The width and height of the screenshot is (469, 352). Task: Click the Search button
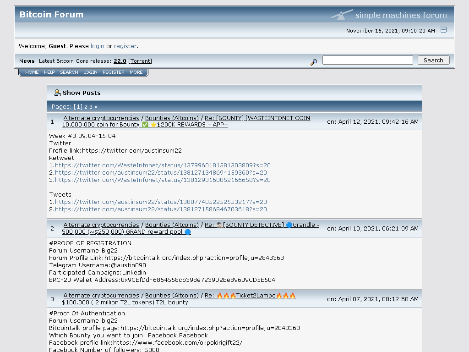[x=433, y=60]
